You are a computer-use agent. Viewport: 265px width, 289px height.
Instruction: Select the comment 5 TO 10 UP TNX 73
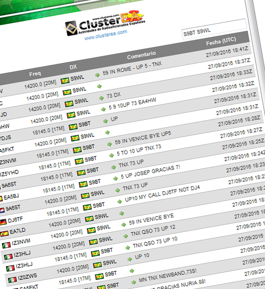click(139, 150)
